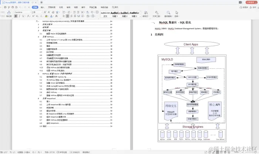Click the search box in the ribbon tabs
The width and height of the screenshot is (259, 154).
[115, 7]
